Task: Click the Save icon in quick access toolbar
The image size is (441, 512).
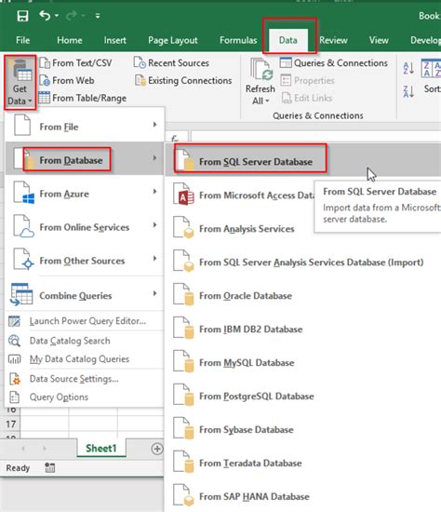Action: point(22,16)
